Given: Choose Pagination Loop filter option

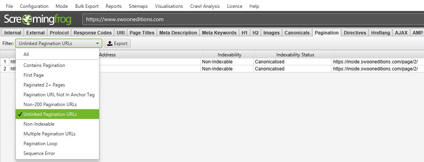Looking at the screenshot, I should [57, 143].
